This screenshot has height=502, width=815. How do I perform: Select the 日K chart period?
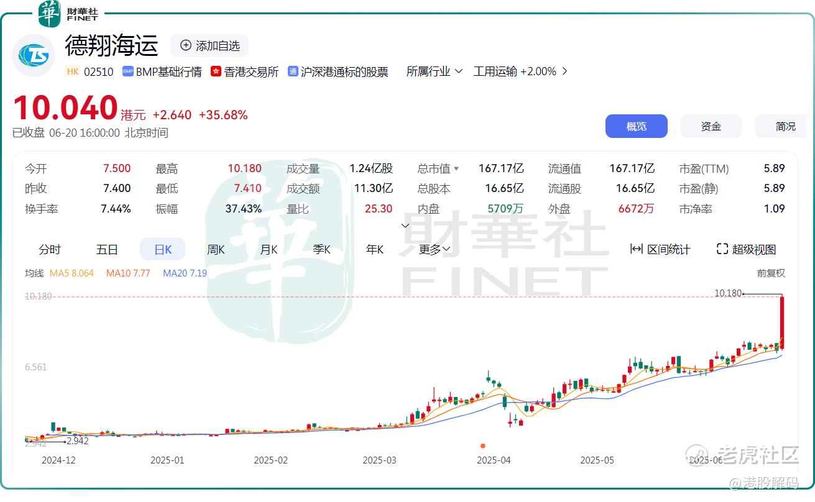point(163,249)
